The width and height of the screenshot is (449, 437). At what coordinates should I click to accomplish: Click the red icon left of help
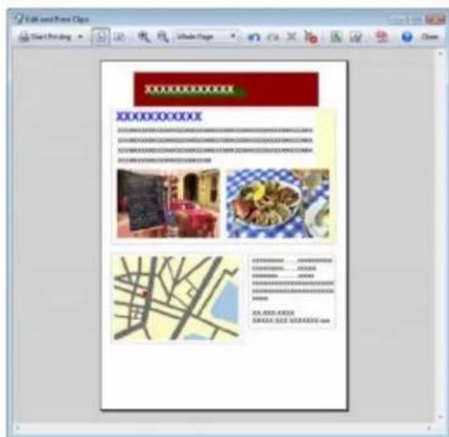(x=382, y=37)
